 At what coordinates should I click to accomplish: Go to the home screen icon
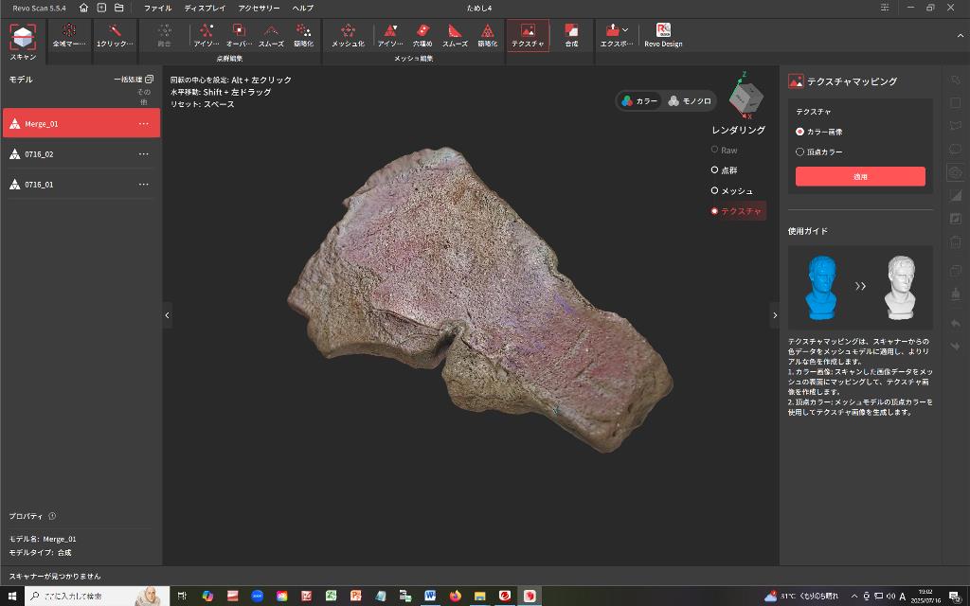pos(84,8)
